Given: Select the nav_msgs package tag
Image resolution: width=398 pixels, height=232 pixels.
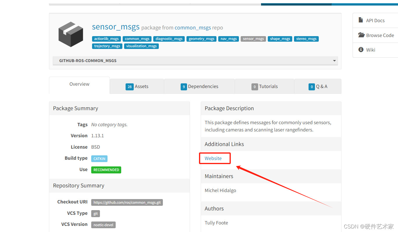Looking at the screenshot, I should (x=228, y=39).
